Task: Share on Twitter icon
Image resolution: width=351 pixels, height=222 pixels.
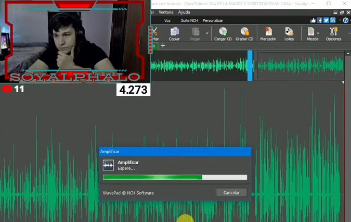Action: [x=326, y=20]
